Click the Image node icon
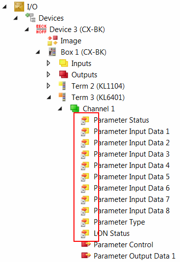The image size is (180, 262). [x=53, y=40]
